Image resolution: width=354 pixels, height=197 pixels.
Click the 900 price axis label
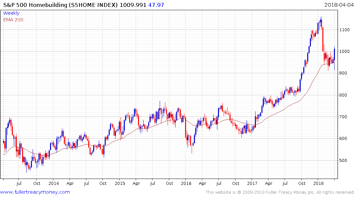click(343, 73)
